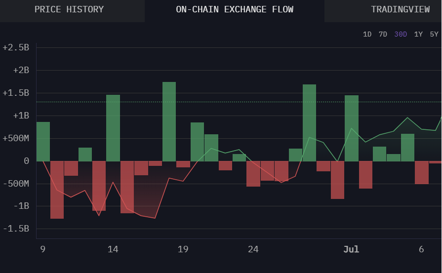Screen dimensions: 442x273
Task: Click the red bar on July 6
Action: coord(421,172)
